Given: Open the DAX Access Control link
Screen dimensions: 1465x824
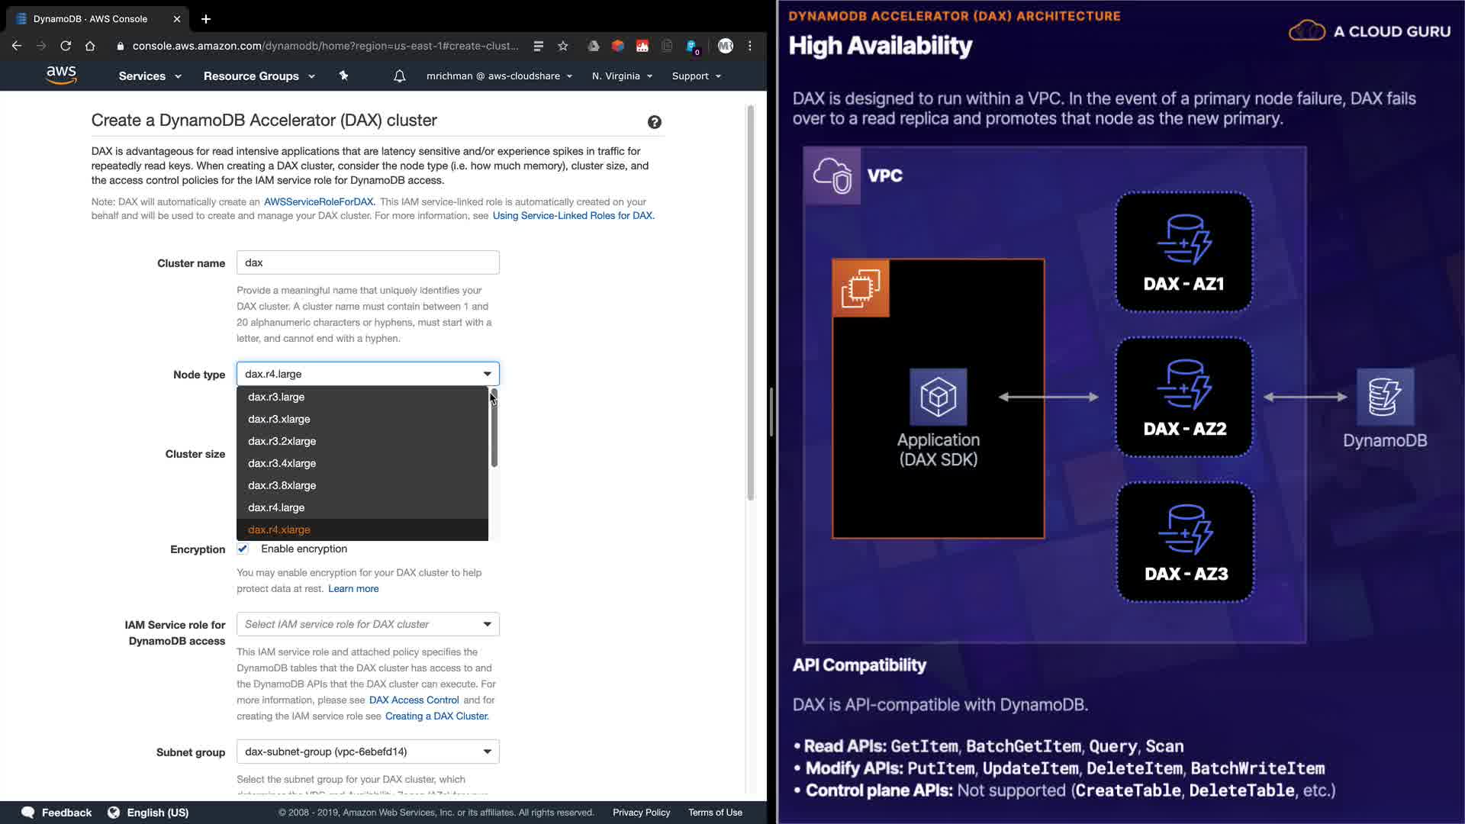Looking at the screenshot, I should [414, 700].
